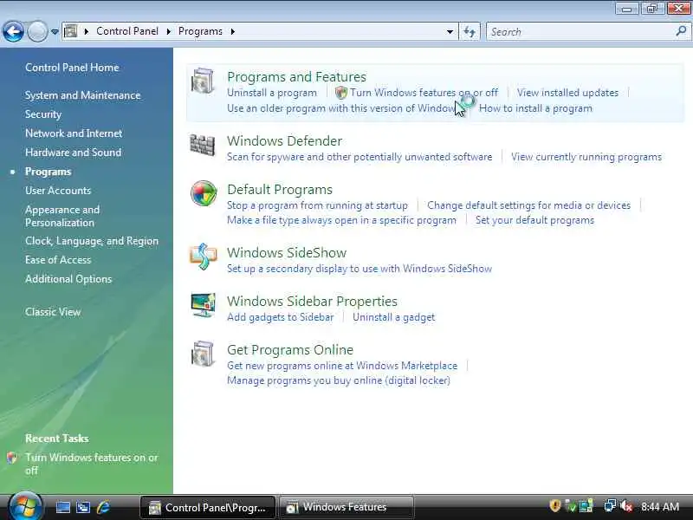Open Clock, Language, and Region category
The height and width of the screenshot is (520, 693).
coord(92,241)
